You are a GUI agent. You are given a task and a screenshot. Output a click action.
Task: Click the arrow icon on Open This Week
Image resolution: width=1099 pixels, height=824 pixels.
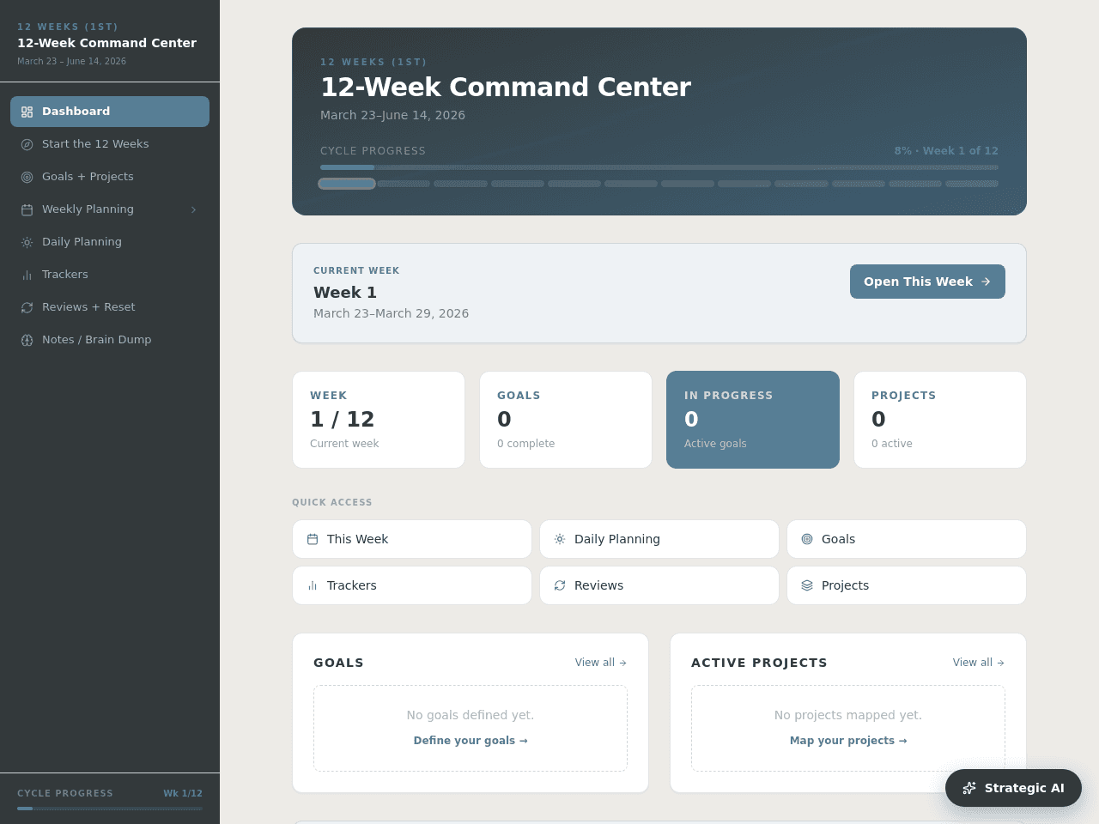point(986,282)
